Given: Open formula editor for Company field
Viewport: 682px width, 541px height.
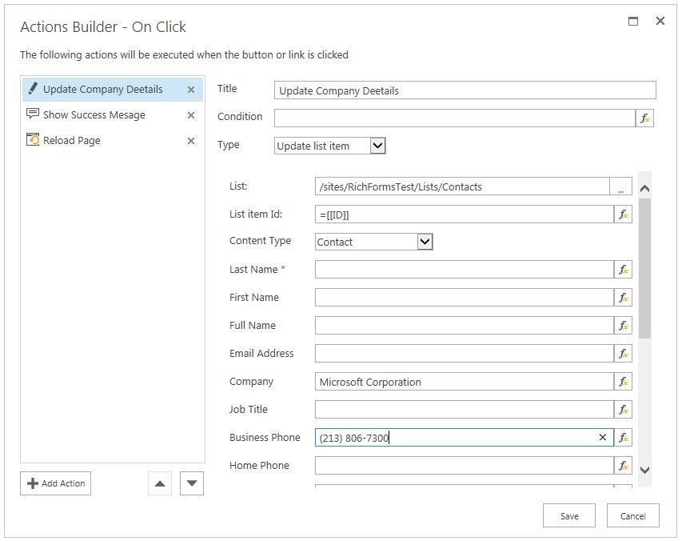Looking at the screenshot, I should (x=623, y=382).
